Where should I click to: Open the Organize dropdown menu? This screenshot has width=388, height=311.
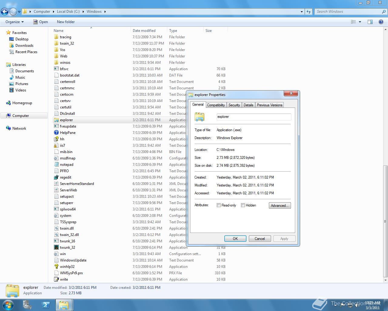(15, 22)
